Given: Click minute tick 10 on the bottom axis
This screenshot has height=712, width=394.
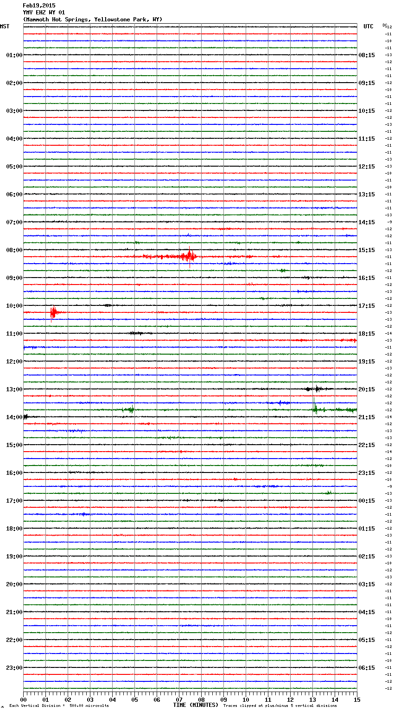Looking at the screenshot, I should [x=246, y=699].
